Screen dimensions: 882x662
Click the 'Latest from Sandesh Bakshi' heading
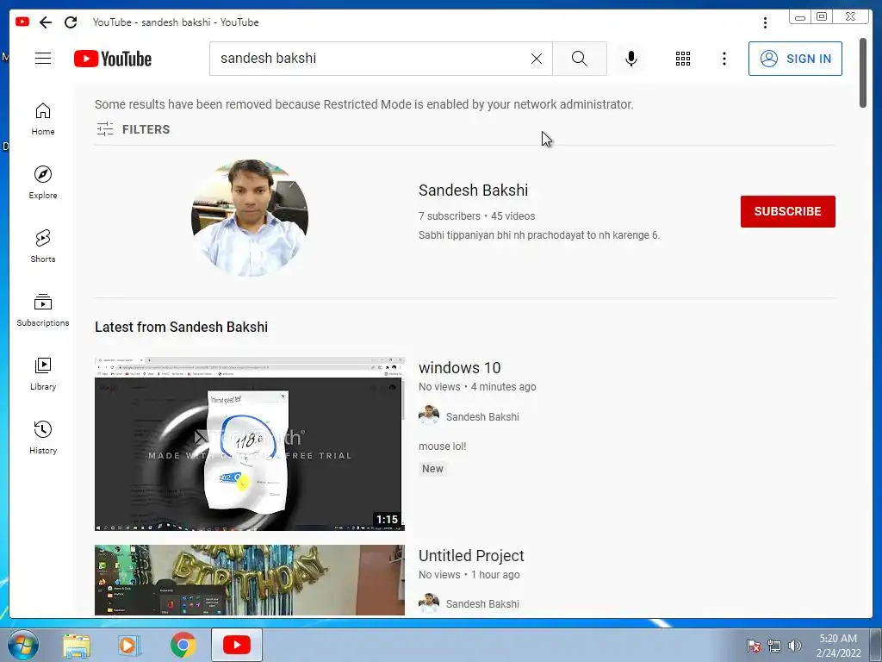pyautogui.click(x=181, y=327)
